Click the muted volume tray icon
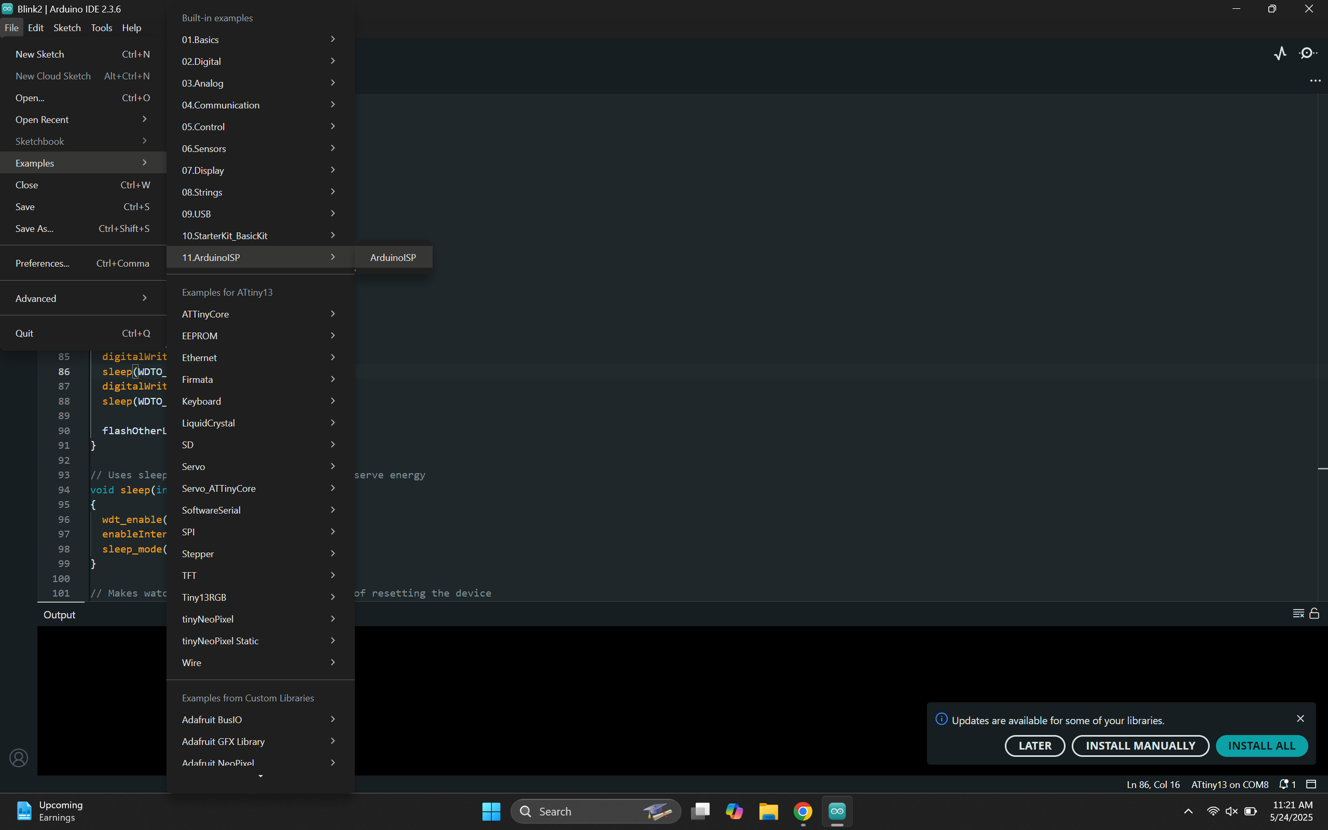Viewport: 1328px width, 830px height. (1231, 811)
